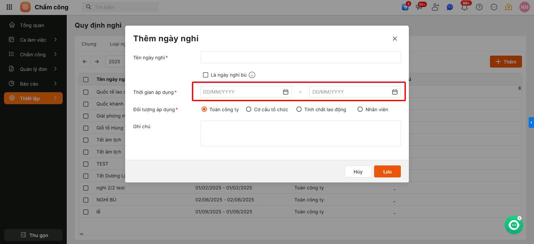Screen dimensions: 534x244
Task: Open the chat messages bubble icon
Action: coord(450,7)
